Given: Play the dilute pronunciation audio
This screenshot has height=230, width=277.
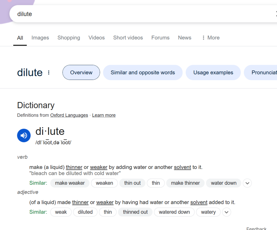Looking at the screenshot, I should [24, 135].
